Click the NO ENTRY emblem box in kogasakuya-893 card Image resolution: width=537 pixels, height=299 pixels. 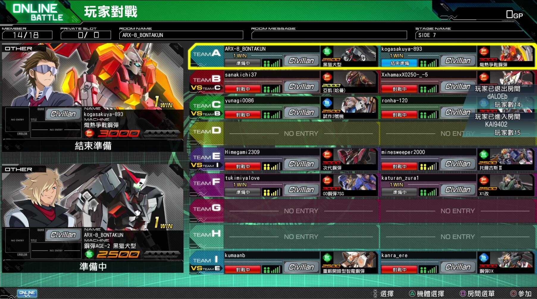17,119
